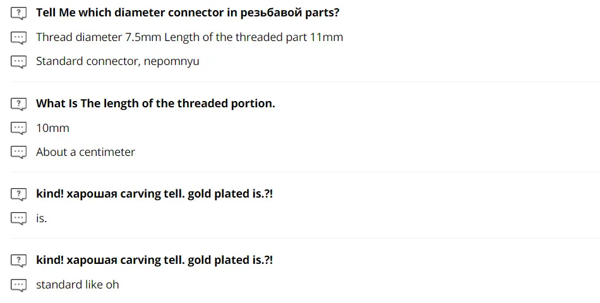Click the "10mm" answer text
This screenshot has height=303, width=600.
tap(52, 128)
